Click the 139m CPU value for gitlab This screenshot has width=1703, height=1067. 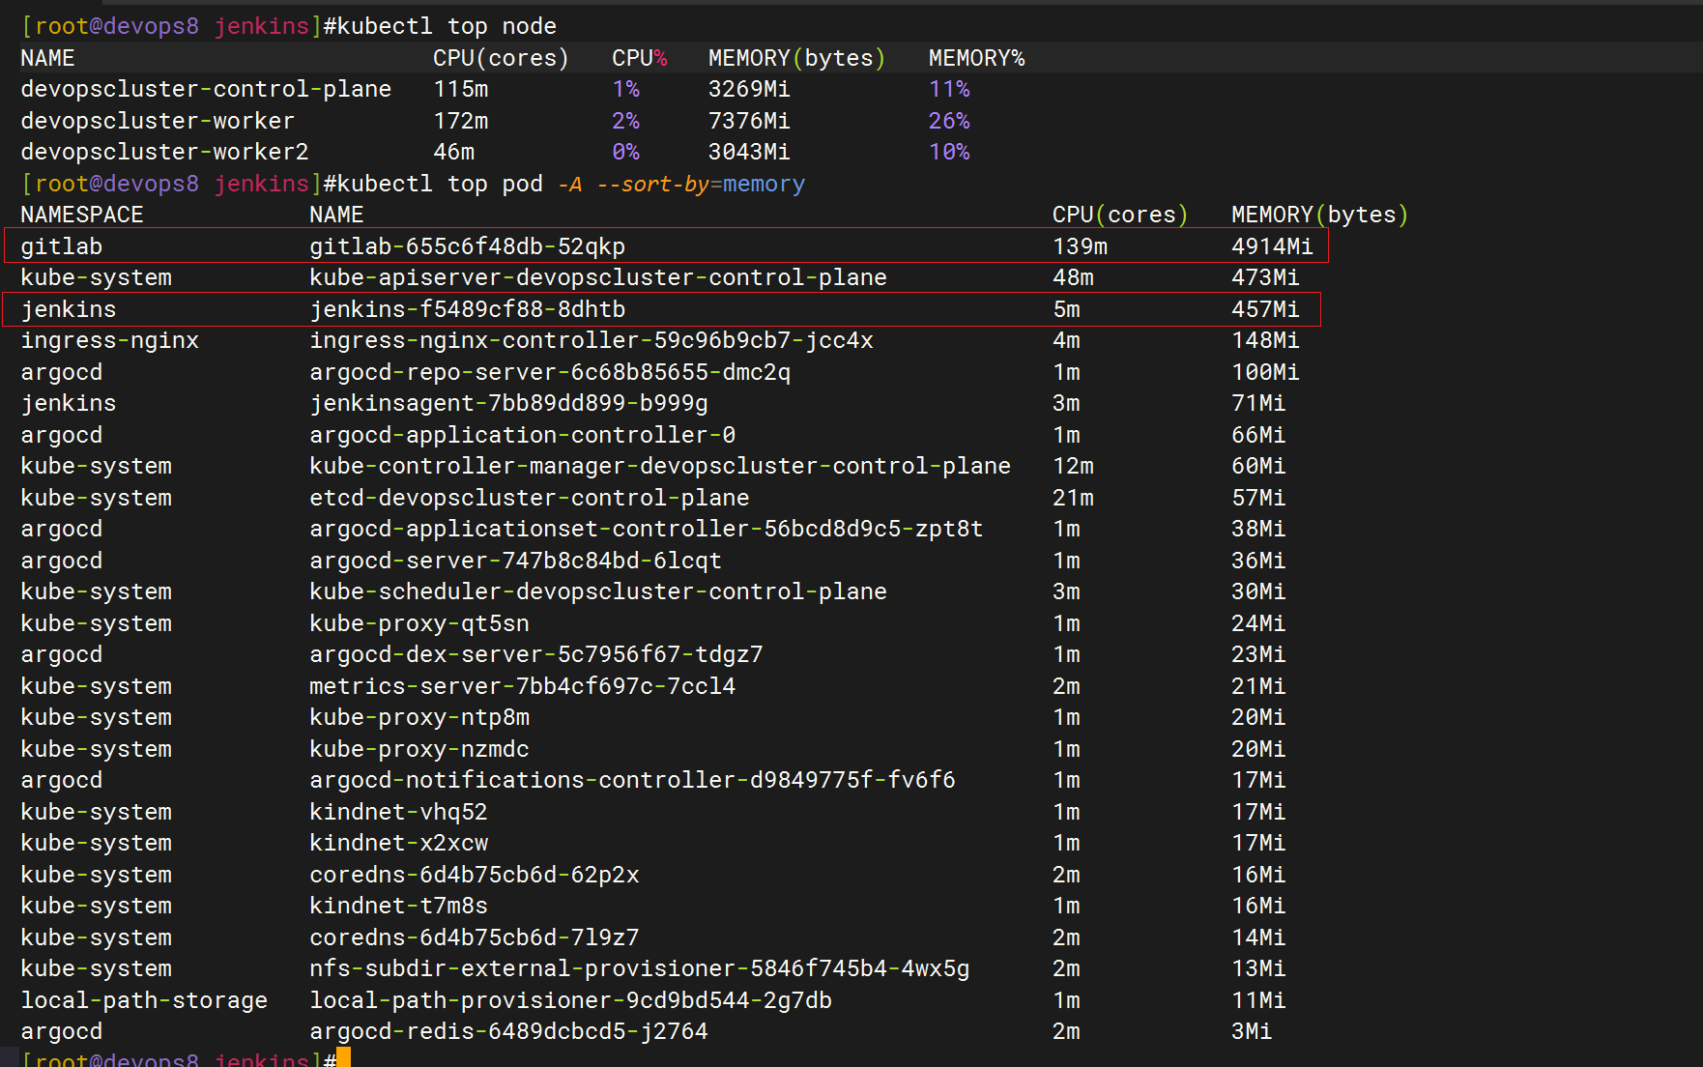coord(1080,246)
